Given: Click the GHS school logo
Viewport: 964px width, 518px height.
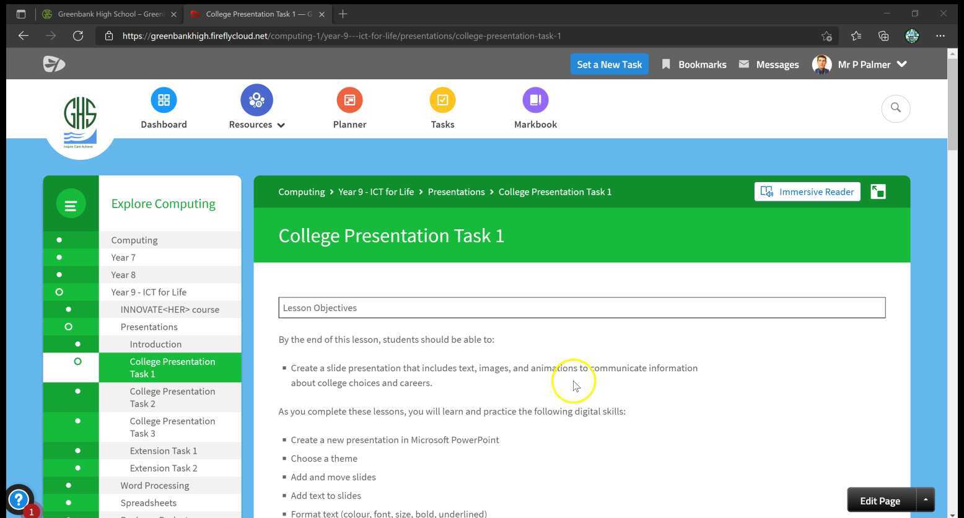Looking at the screenshot, I should [80, 121].
